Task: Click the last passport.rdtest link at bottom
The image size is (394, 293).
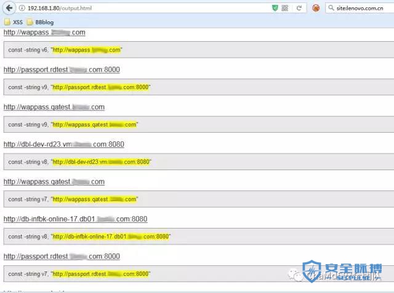Action: [62, 256]
